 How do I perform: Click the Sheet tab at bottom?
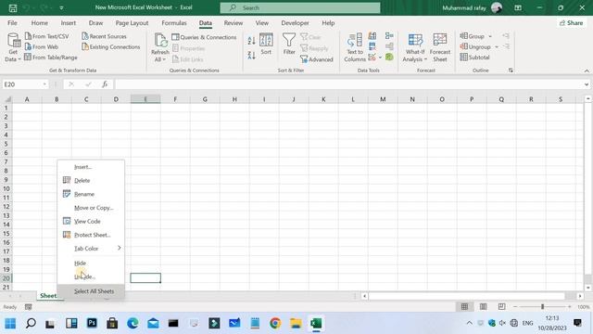coord(49,295)
